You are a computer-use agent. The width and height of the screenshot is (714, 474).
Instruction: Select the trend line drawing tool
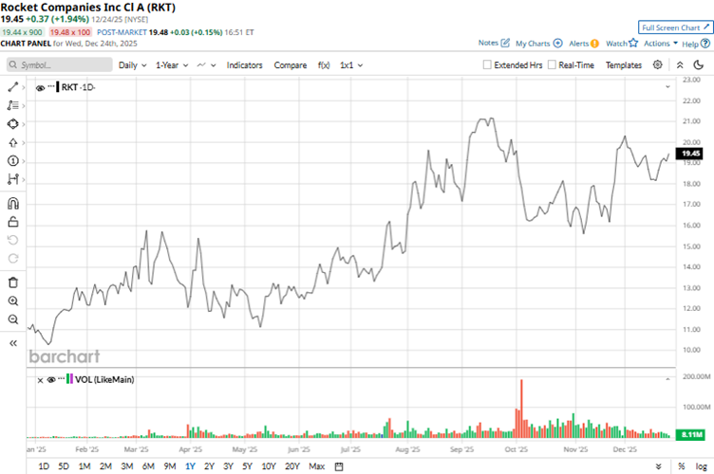pos(12,87)
